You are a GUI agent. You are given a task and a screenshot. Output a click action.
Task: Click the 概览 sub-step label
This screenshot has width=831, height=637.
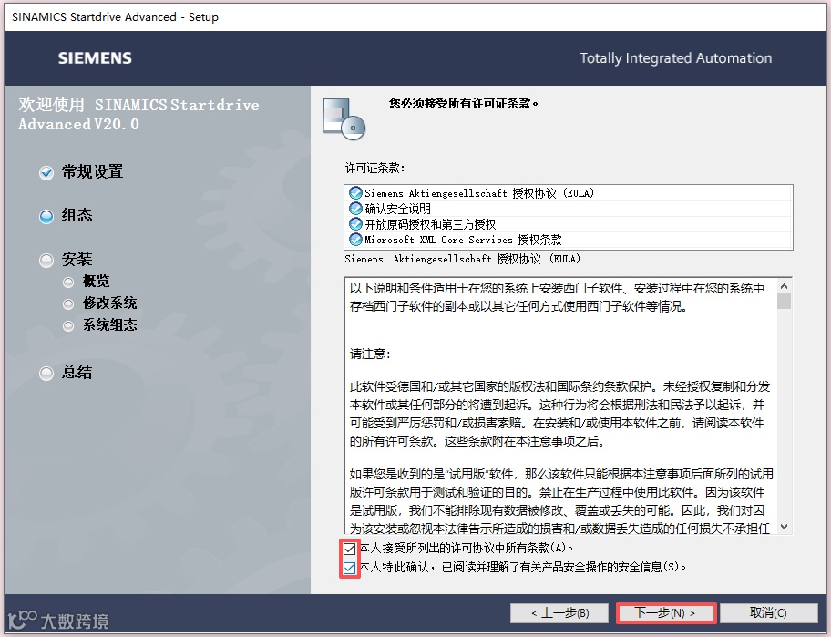[x=96, y=281]
